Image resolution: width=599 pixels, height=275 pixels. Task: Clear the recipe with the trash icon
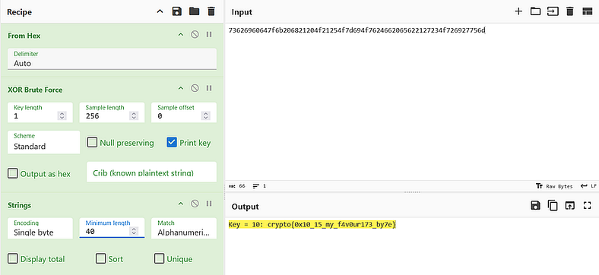[211, 11]
